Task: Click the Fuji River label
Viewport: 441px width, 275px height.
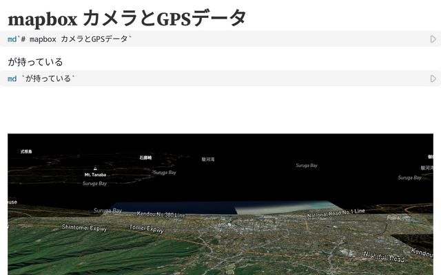Action: [x=398, y=218]
